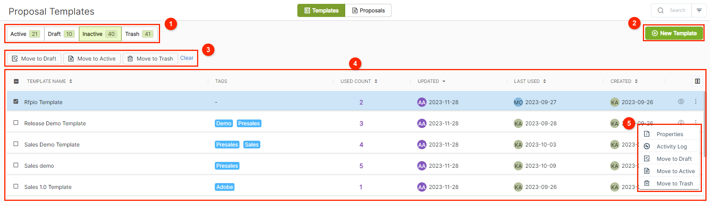Open the three-dot menu for Release Demo Template
710x202 pixels.
point(696,122)
